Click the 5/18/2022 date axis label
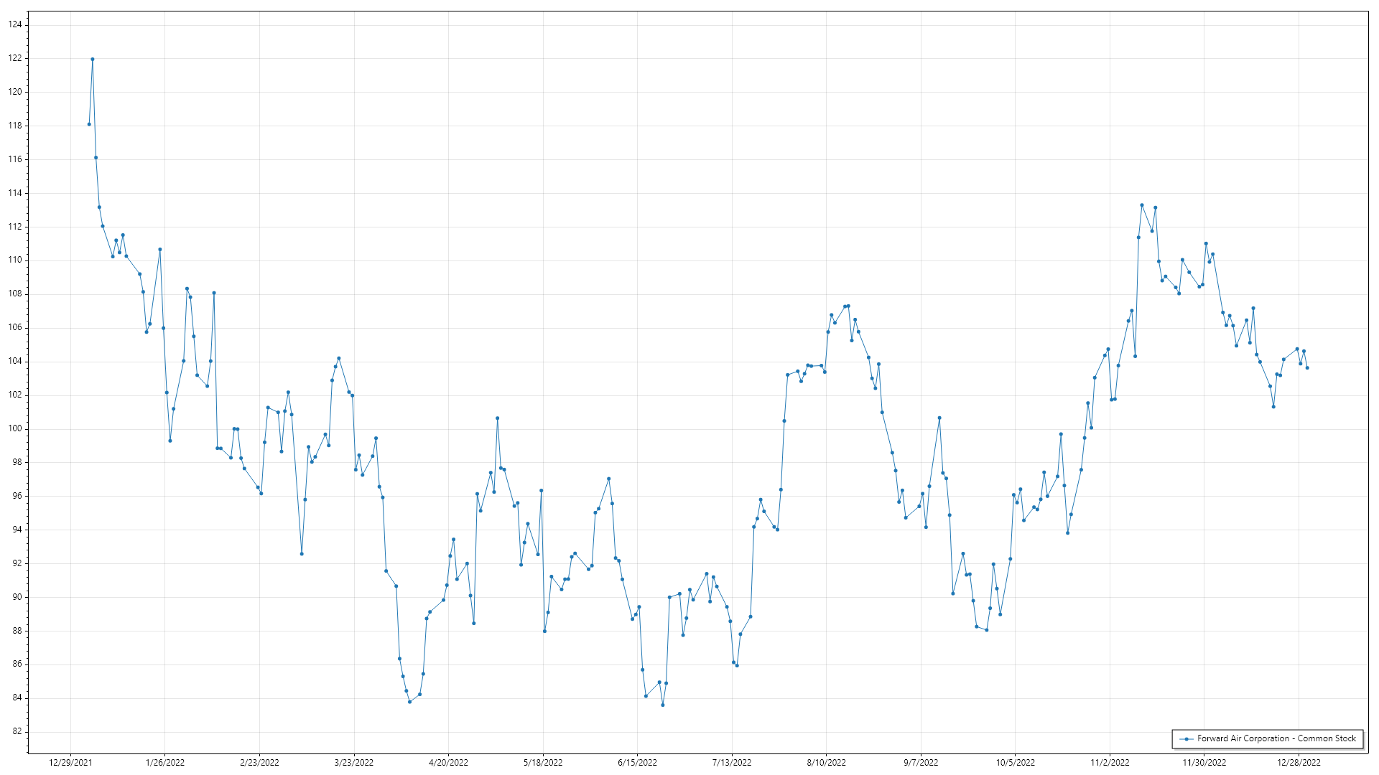Screen dimensions: 1379x775 tap(543, 763)
